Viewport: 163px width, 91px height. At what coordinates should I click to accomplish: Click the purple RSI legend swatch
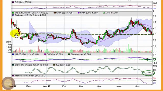point(13,2)
